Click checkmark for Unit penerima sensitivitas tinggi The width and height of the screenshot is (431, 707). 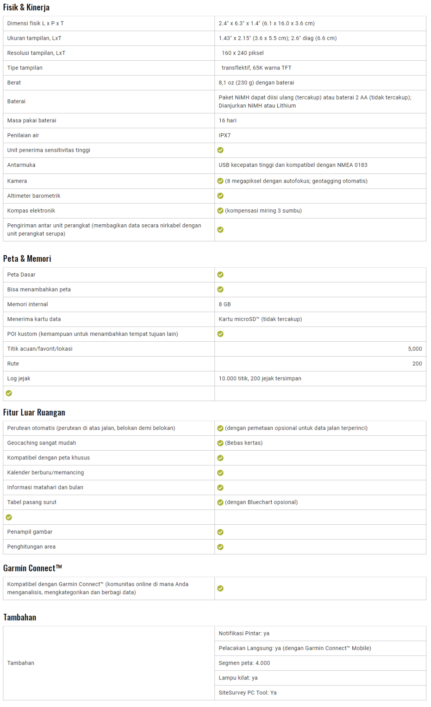(220, 150)
